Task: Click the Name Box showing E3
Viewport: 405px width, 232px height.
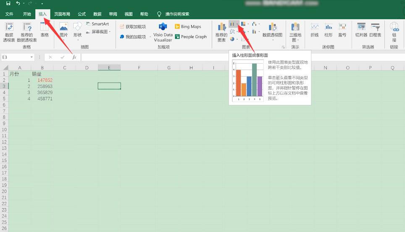Action: 16,57
